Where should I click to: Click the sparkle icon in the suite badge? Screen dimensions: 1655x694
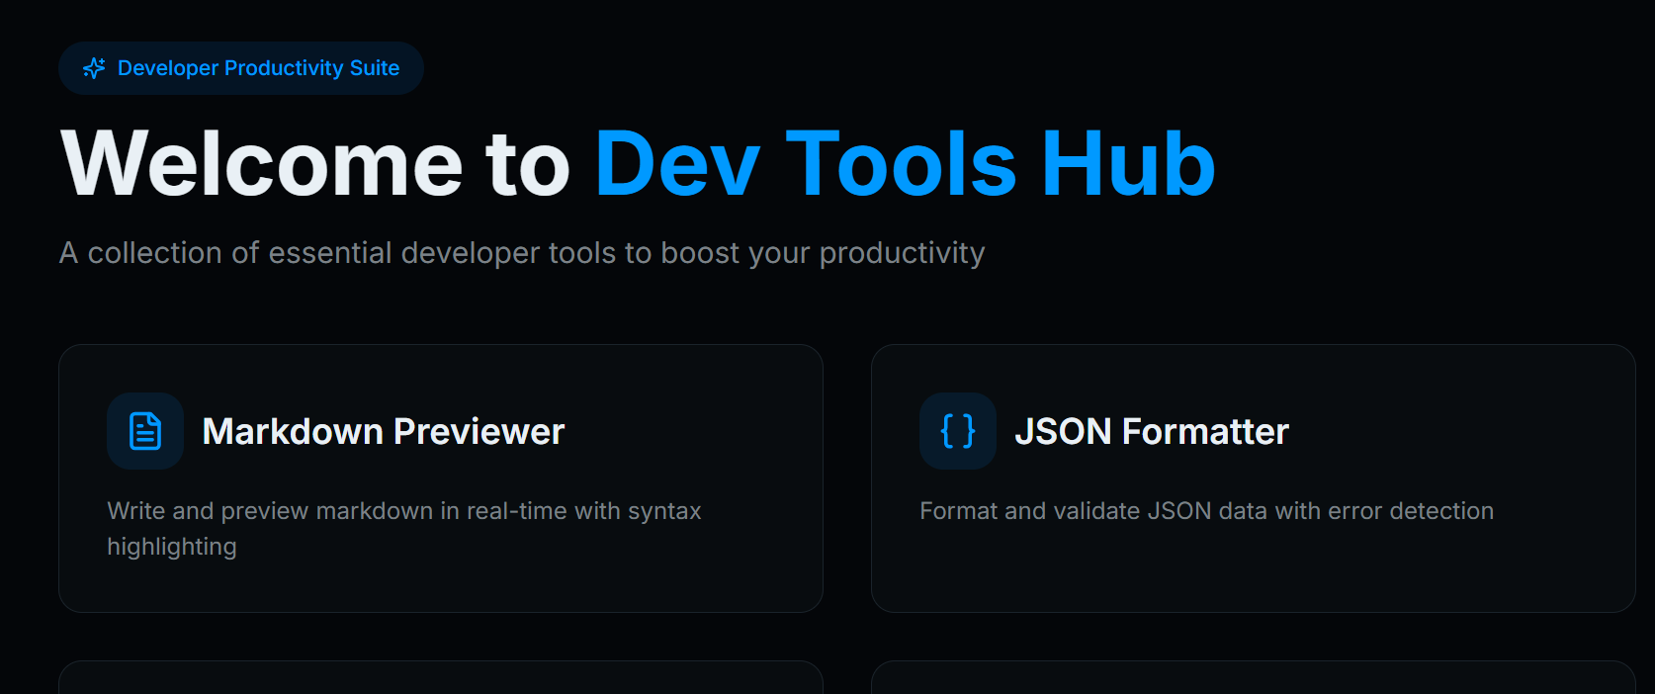click(x=94, y=68)
